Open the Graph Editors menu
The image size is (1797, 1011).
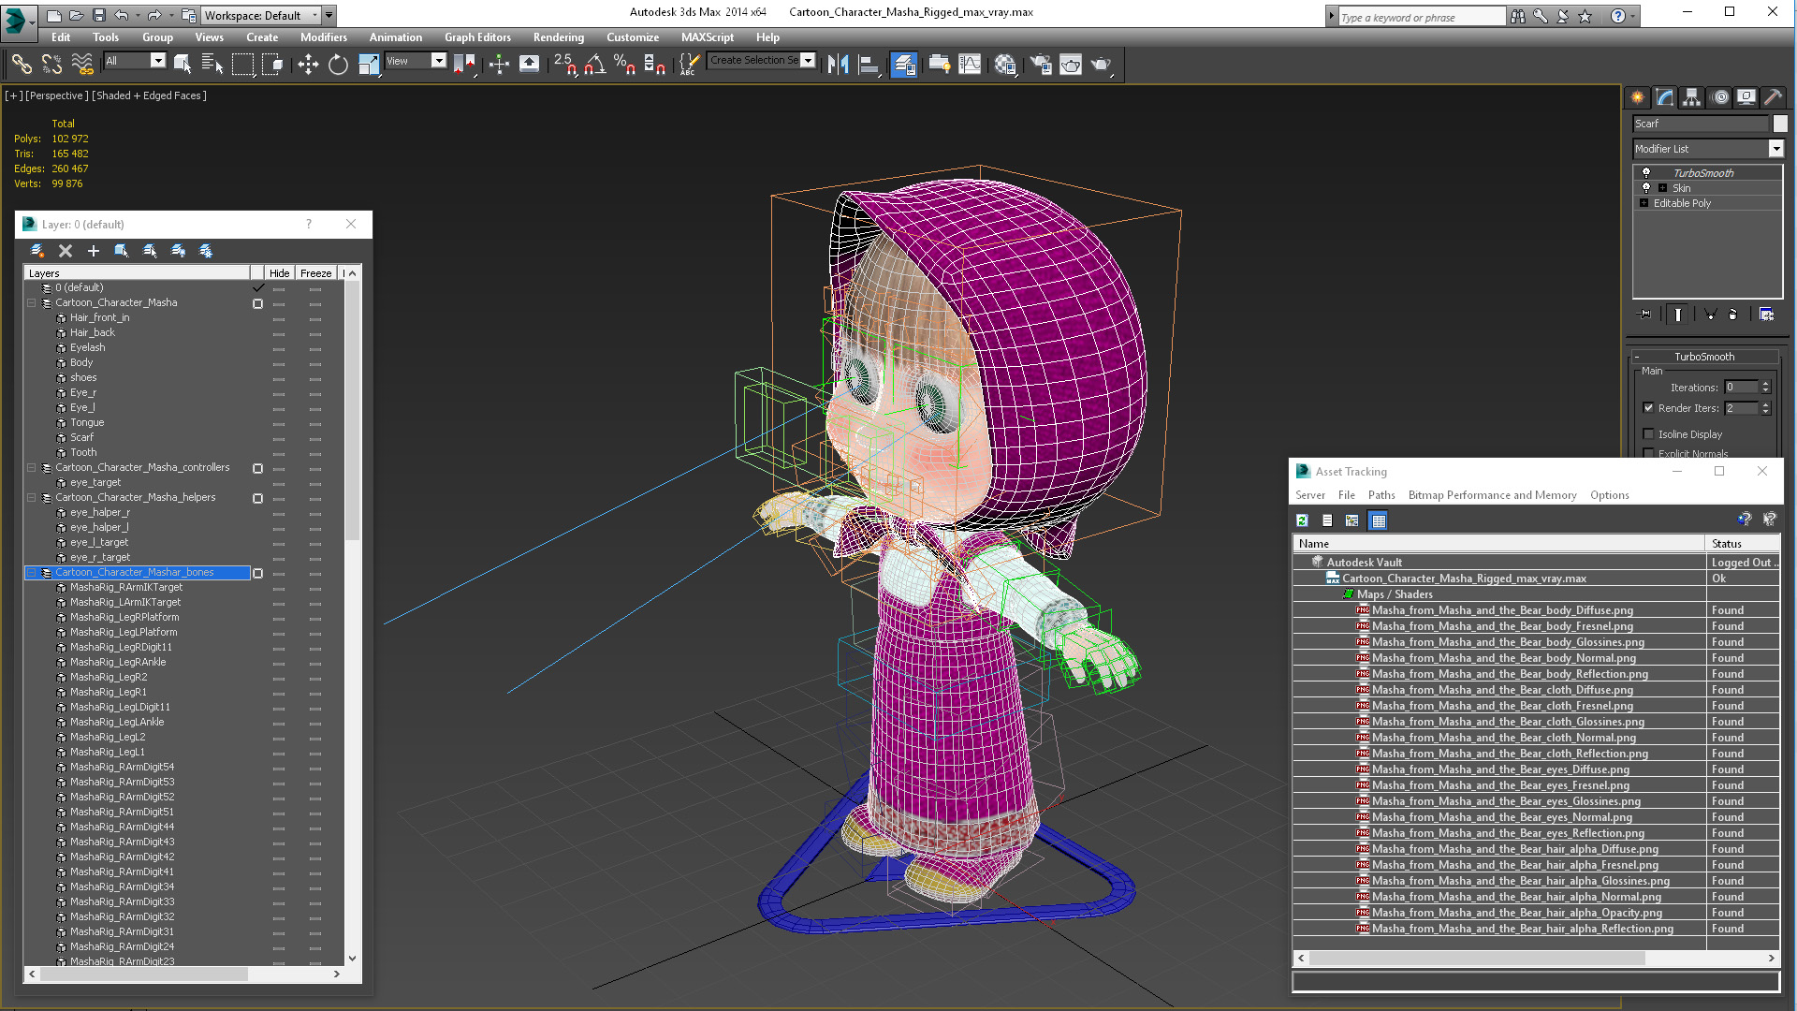[477, 37]
